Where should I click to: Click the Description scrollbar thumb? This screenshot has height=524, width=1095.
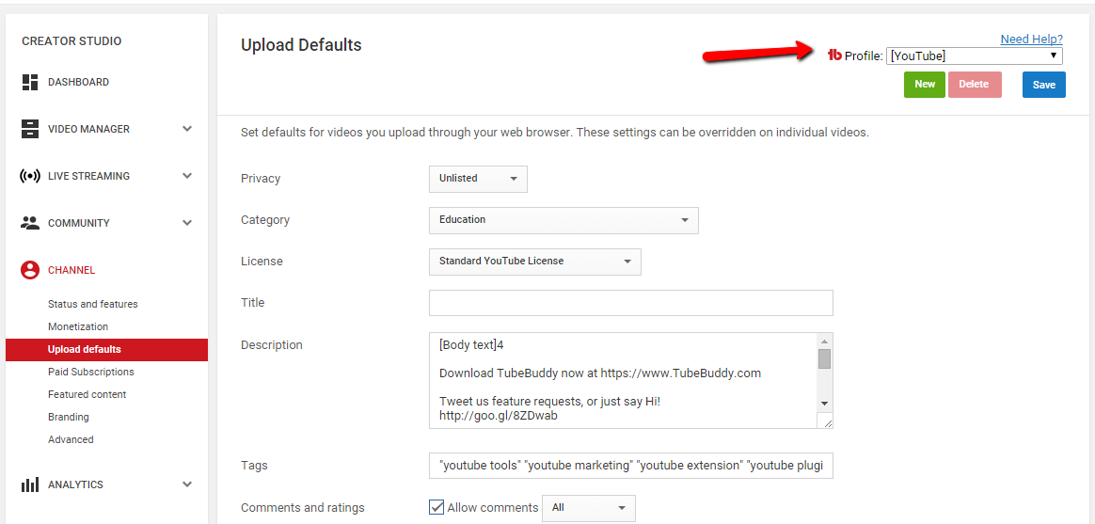[x=824, y=358]
